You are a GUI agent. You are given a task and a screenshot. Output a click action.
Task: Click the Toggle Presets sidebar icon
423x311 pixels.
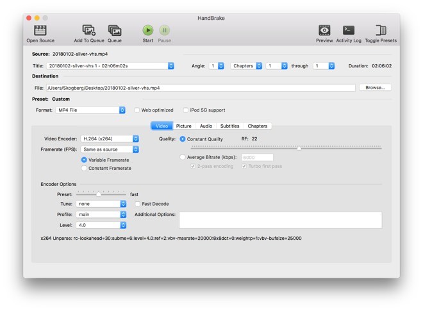pyautogui.click(x=381, y=30)
